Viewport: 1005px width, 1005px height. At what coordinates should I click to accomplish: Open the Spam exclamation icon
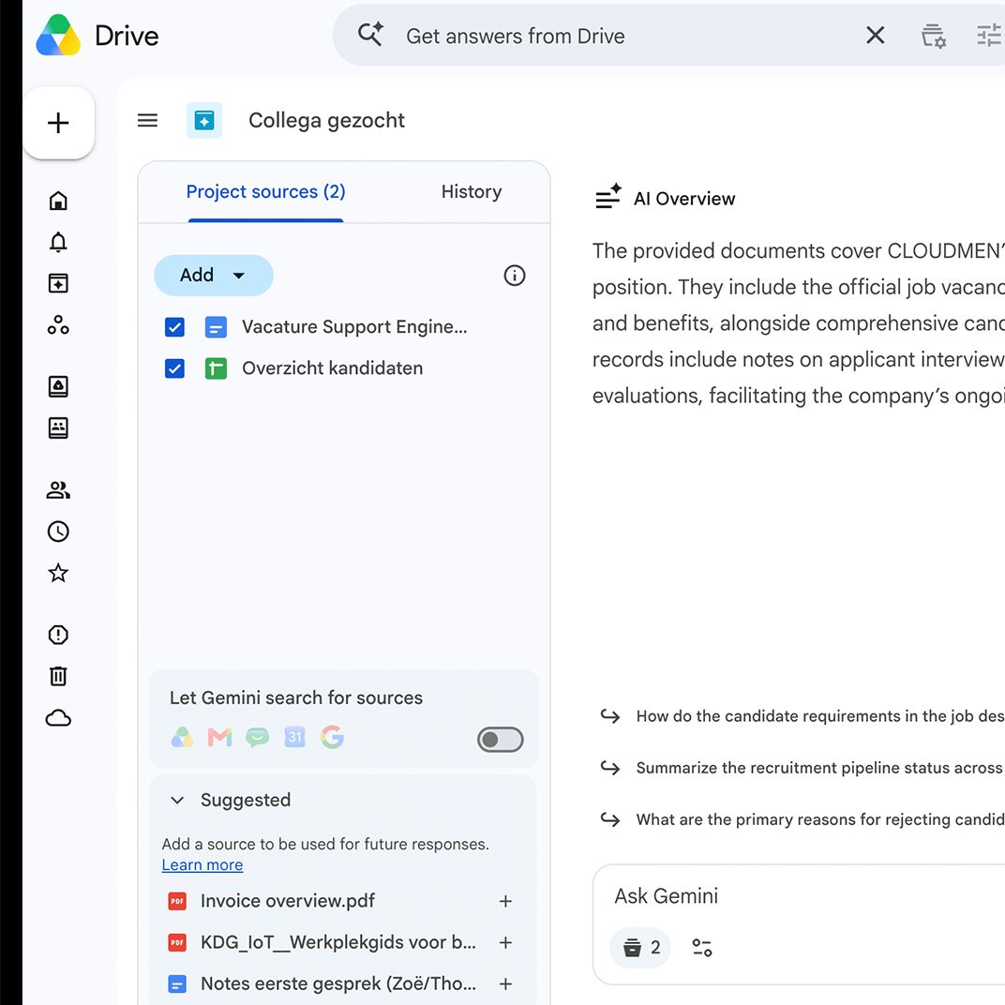(58, 635)
